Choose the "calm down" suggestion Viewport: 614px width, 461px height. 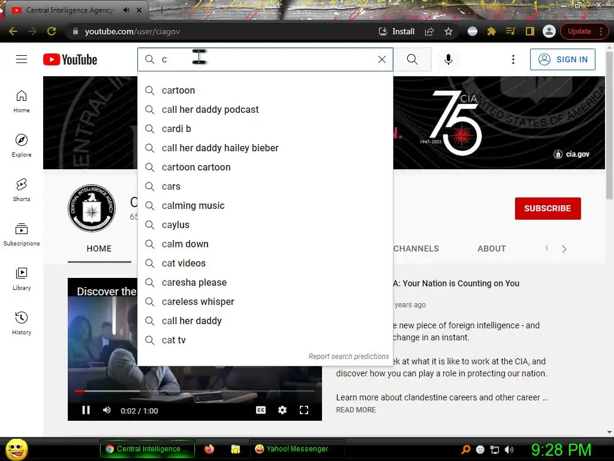click(265, 244)
